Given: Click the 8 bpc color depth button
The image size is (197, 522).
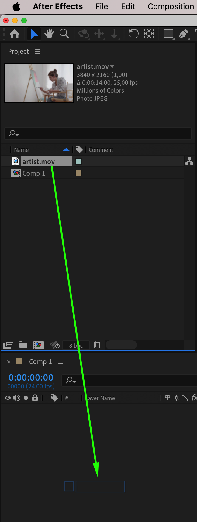Looking at the screenshot, I should pos(76,345).
